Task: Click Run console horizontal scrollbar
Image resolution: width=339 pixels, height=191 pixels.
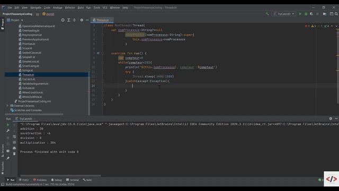Action: [x=60, y=176]
